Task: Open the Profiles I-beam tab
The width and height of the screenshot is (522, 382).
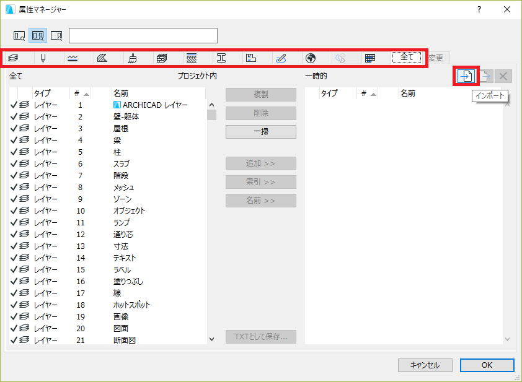Action: click(x=221, y=58)
